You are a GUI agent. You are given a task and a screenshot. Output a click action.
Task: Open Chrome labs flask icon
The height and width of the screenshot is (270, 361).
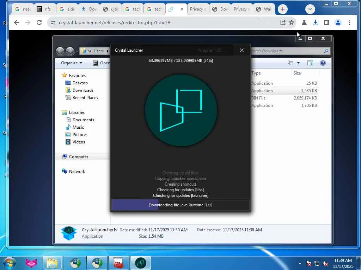point(304,22)
